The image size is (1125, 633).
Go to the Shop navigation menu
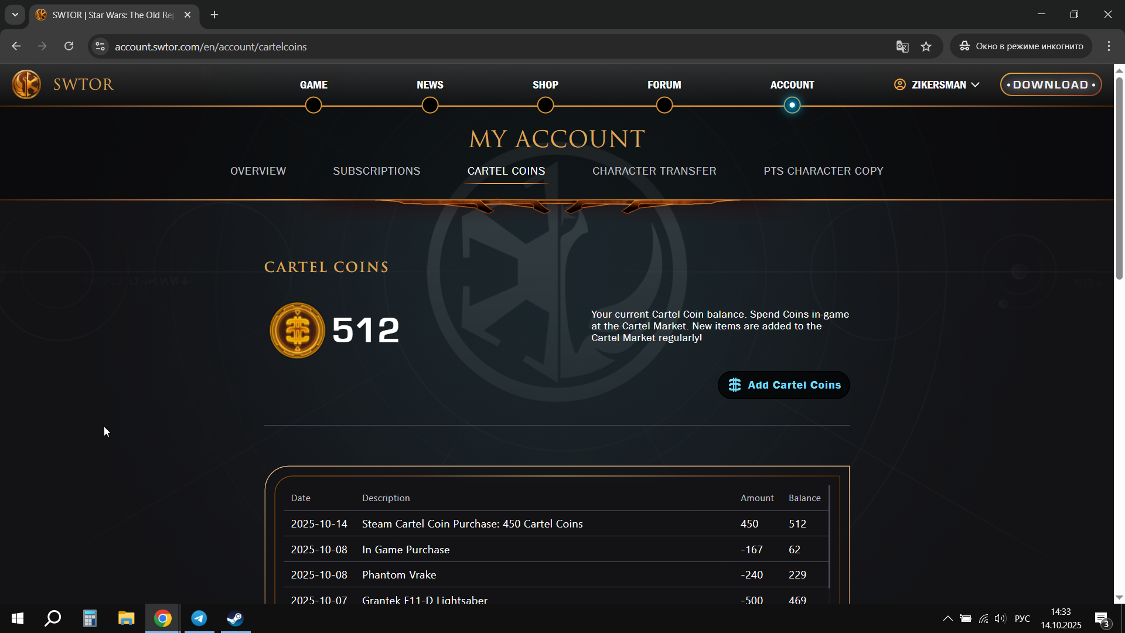coord(545,85)
